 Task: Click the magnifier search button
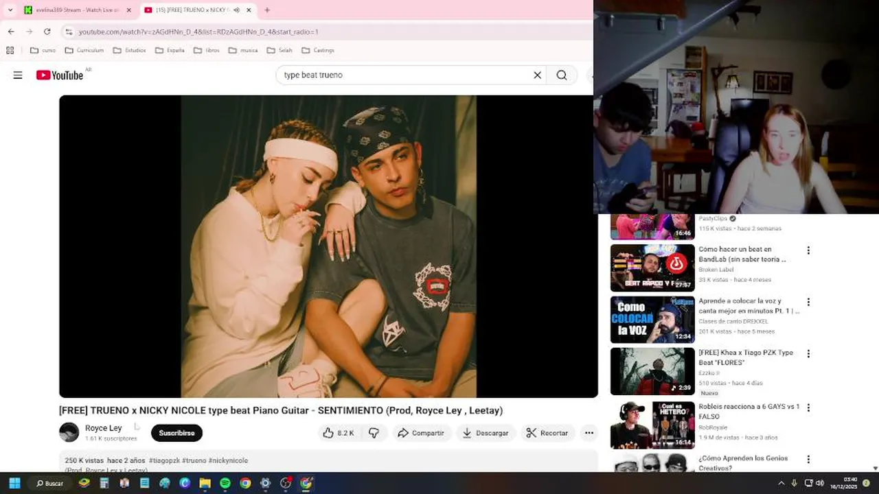coord(562,75)
